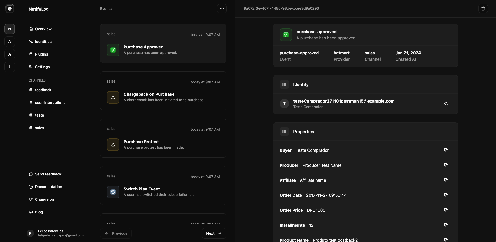
Task: Copy the Producer value
Action: pos(446,165)
